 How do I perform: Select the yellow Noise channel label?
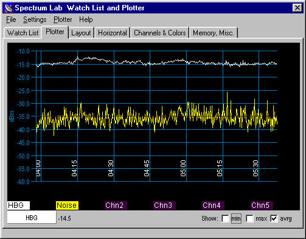click(x=67, y=205)
